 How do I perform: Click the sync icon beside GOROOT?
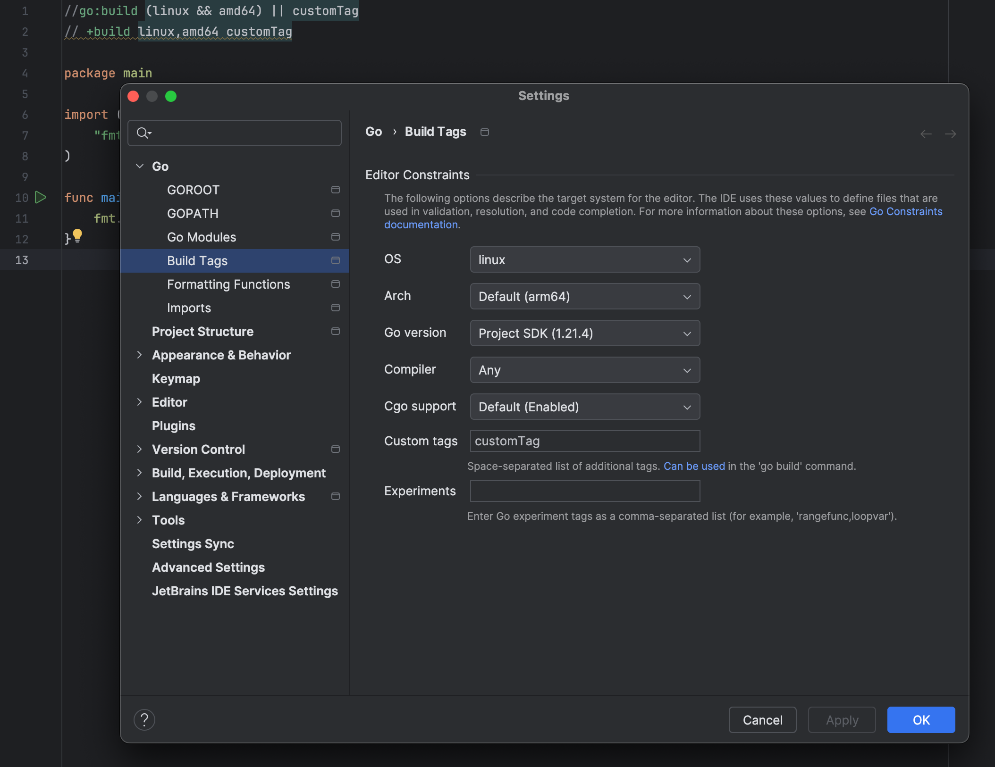coord(335,190)
